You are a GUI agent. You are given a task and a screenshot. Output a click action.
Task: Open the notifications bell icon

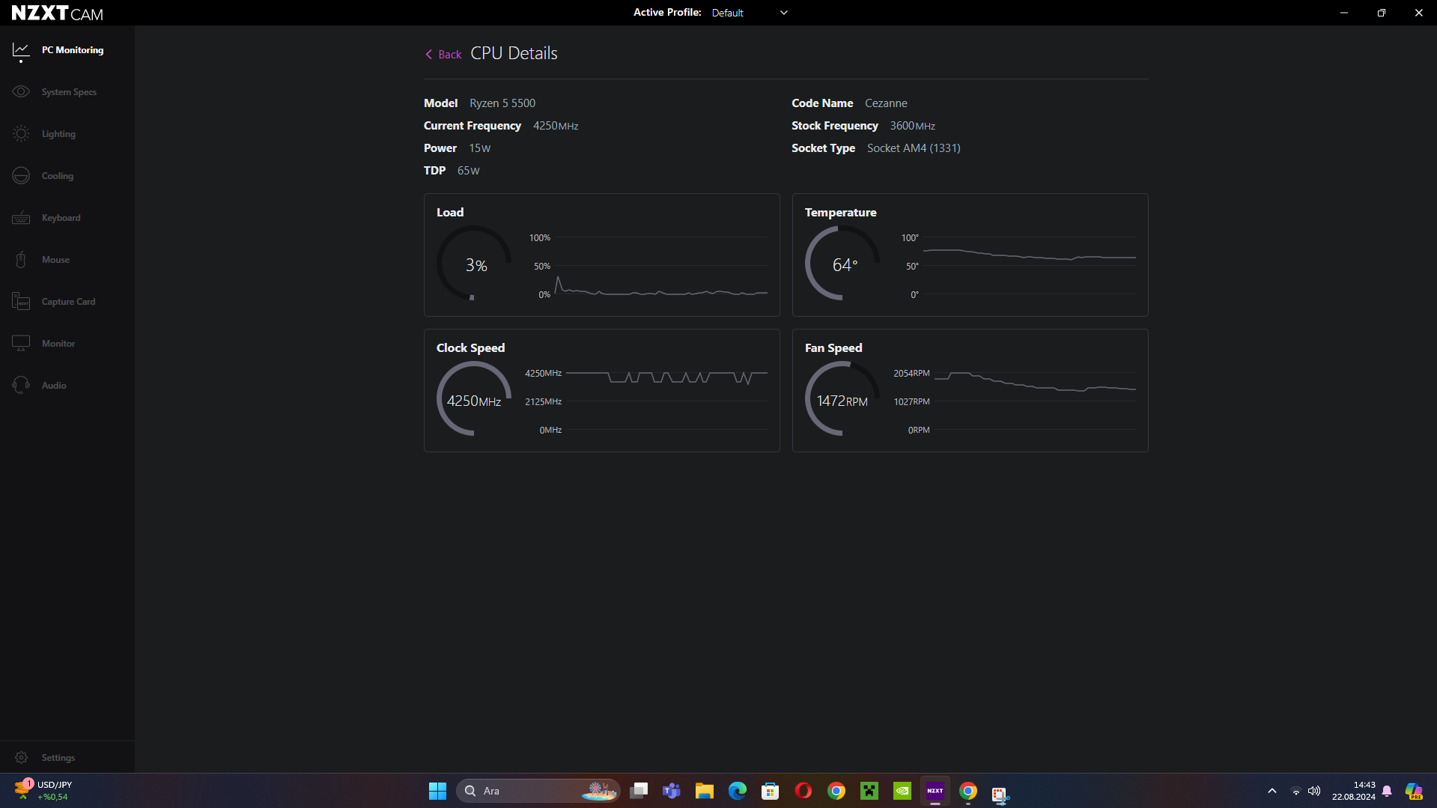1387,791
